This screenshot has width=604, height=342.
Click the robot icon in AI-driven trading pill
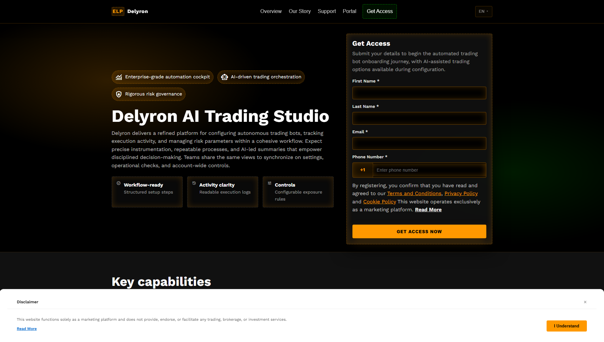point(225,77)
